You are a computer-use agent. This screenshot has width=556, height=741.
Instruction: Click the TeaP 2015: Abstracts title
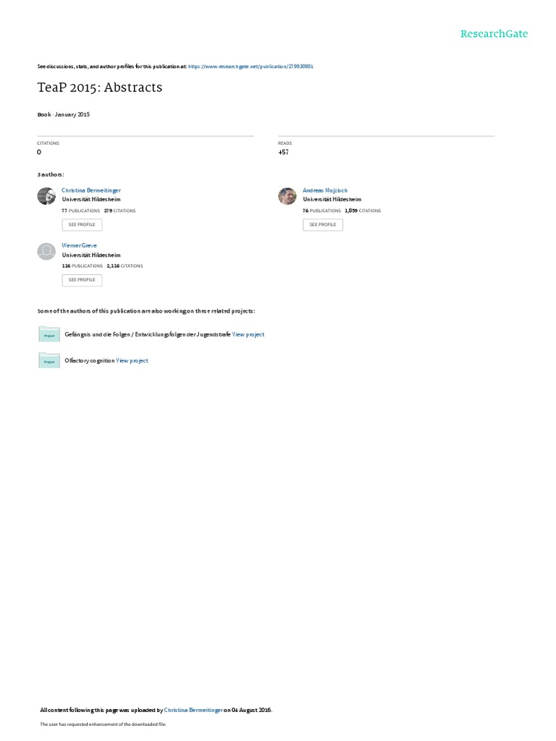100,88
